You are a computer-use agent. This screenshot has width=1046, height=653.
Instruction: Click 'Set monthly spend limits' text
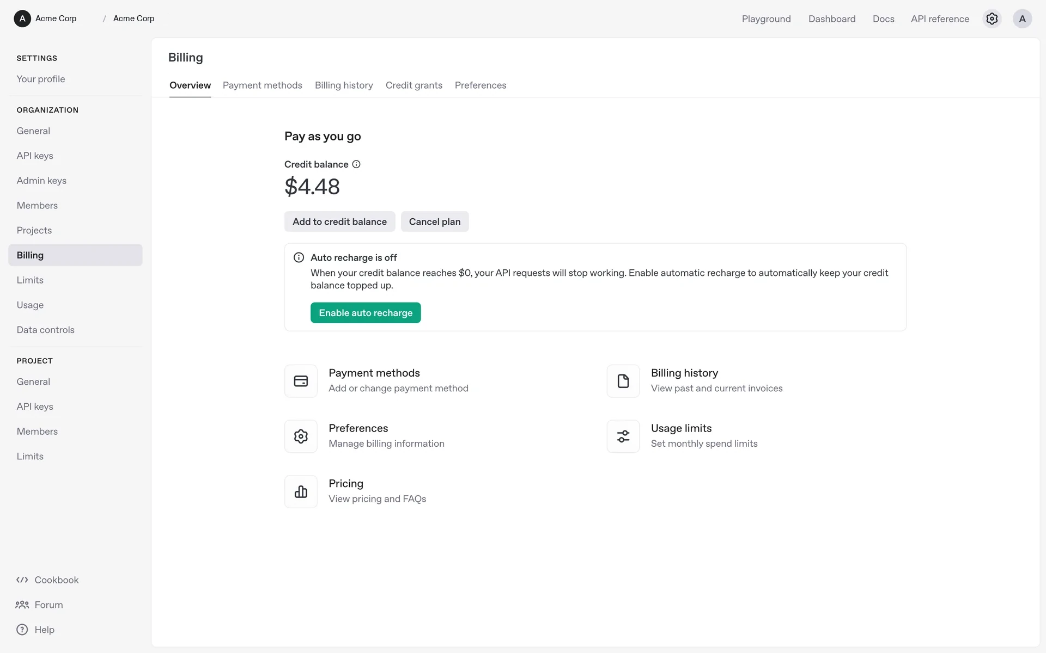[x=704, y=443]
